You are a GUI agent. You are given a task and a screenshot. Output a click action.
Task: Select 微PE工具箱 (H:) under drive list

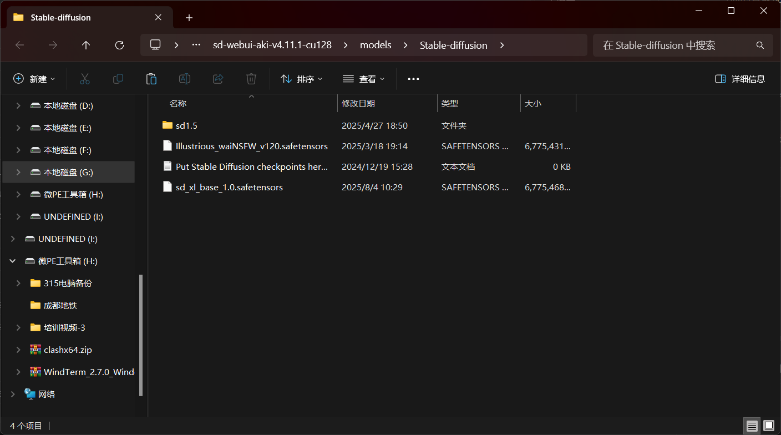point(73,194)
